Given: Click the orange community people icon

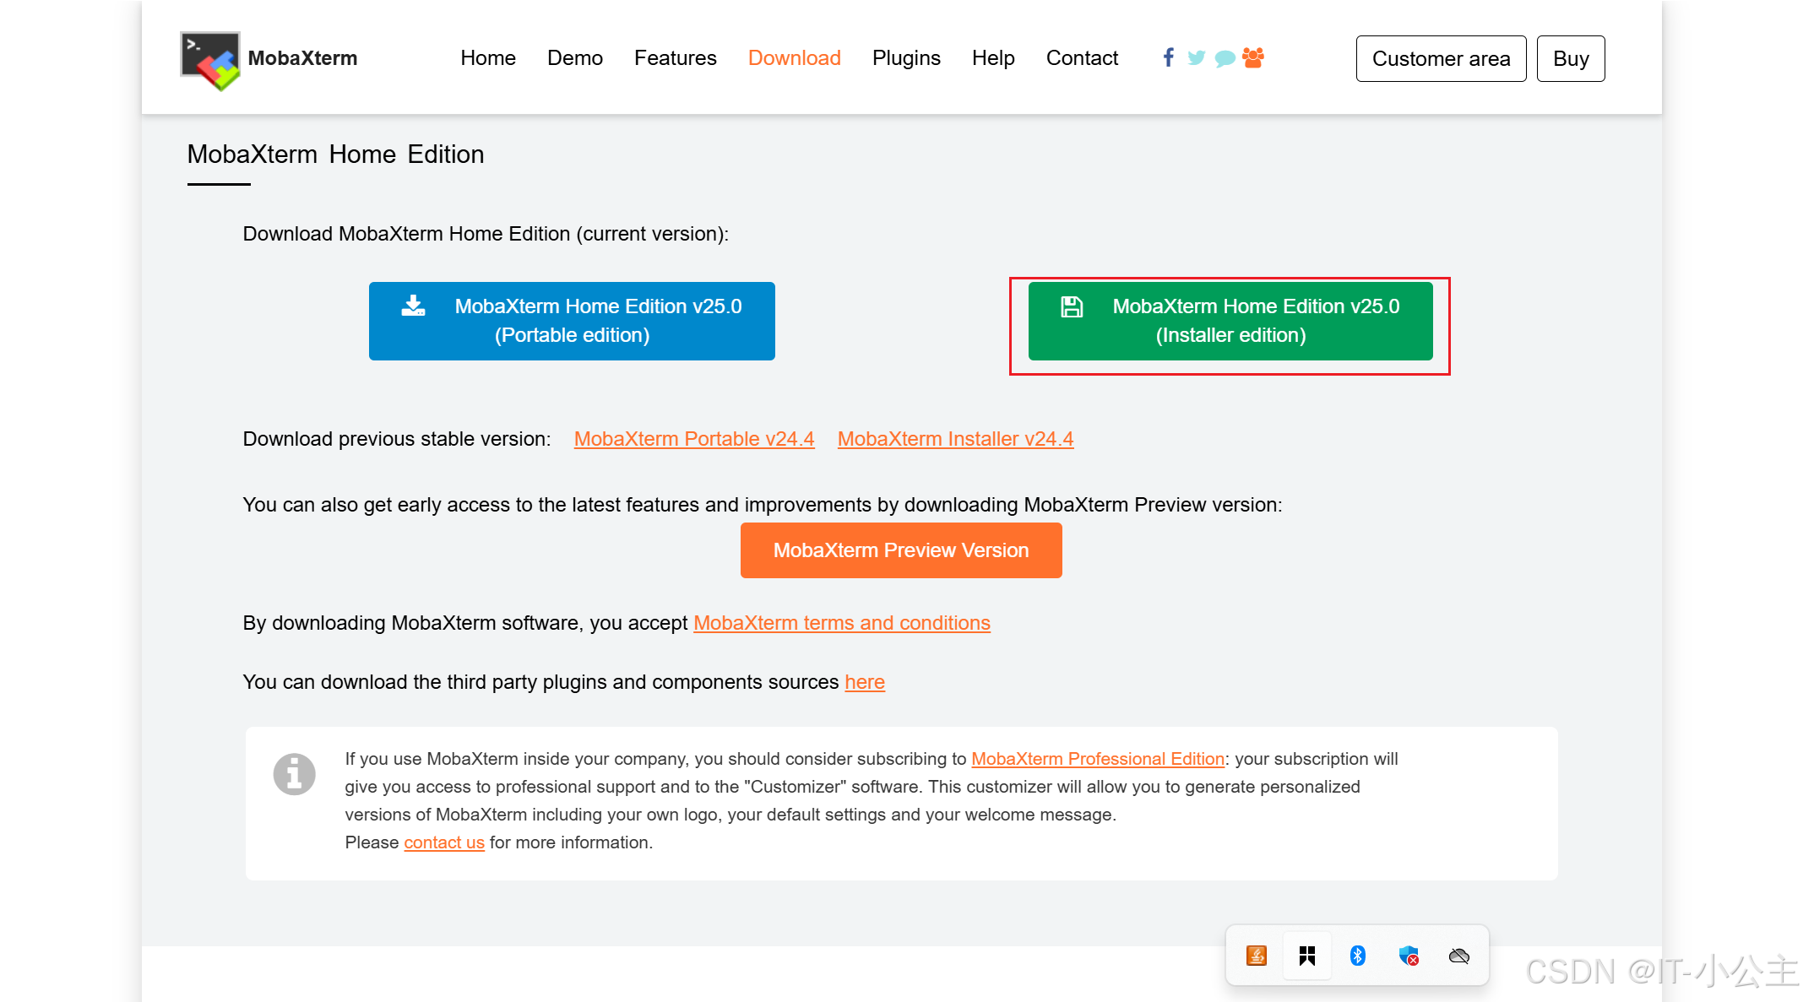Looking at the screenshot, I should 1253,57.
